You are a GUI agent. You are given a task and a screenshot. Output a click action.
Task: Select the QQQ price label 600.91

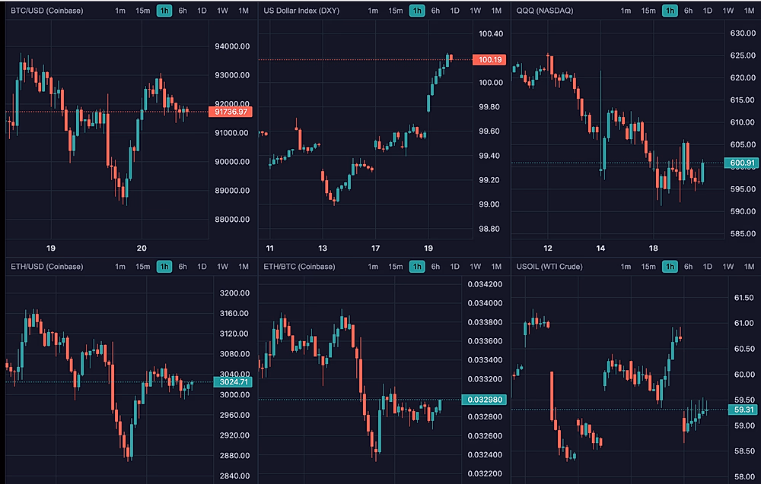[741, 163]
